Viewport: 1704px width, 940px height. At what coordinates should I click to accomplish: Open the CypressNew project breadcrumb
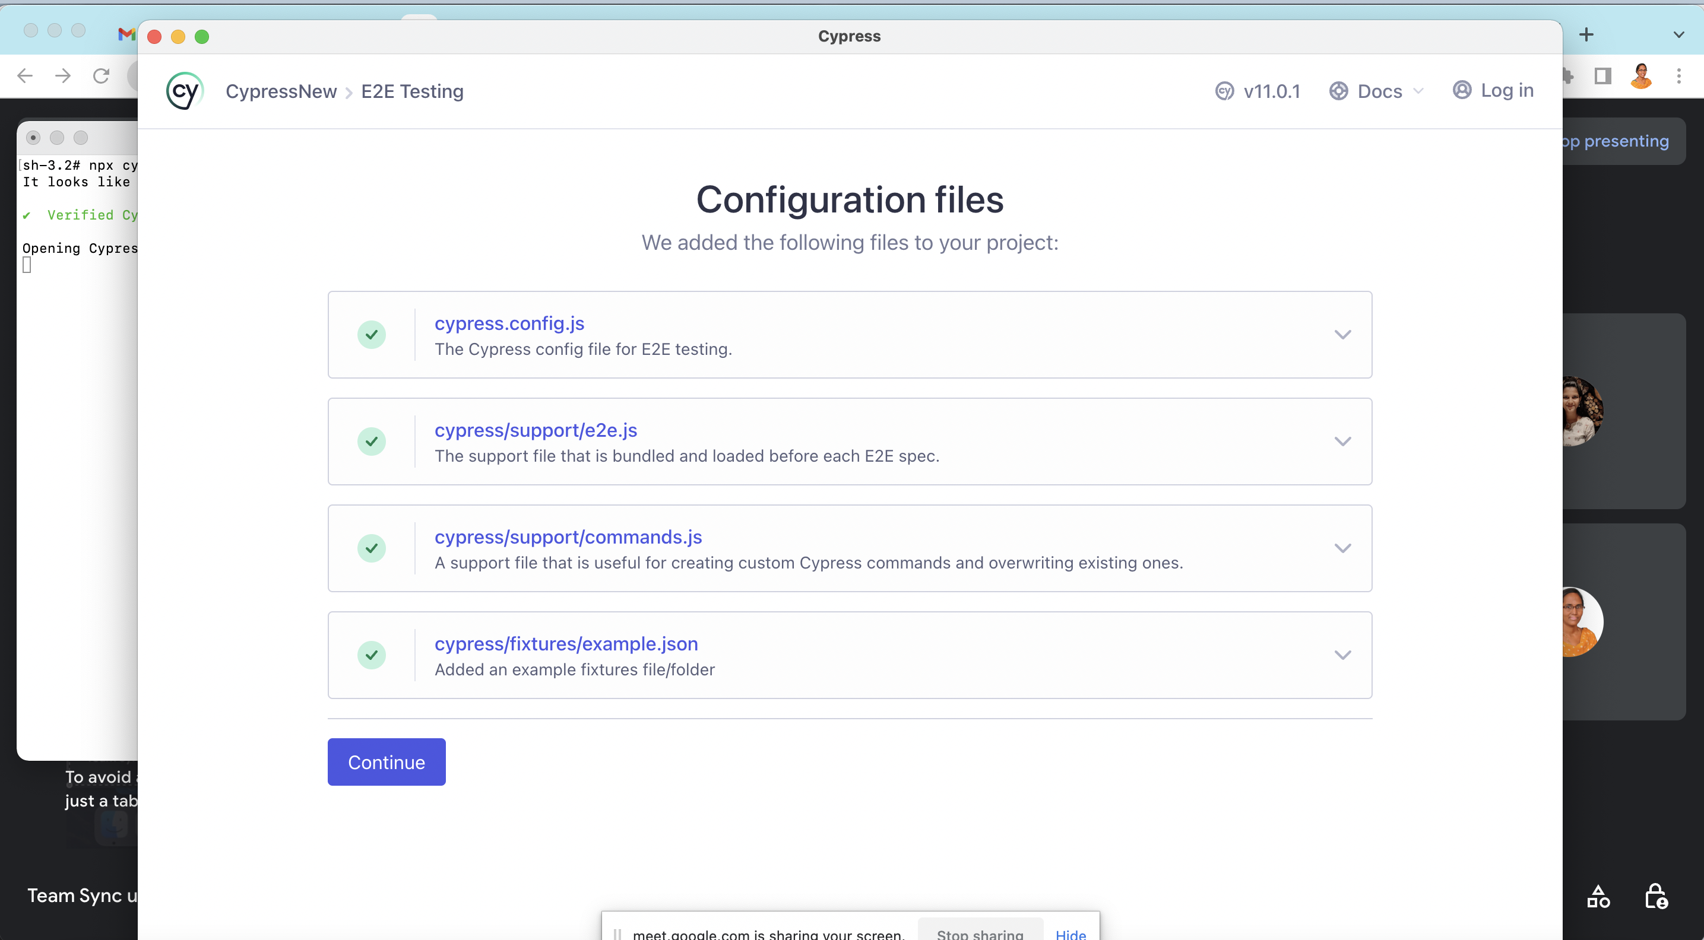[x=281, y=91]
